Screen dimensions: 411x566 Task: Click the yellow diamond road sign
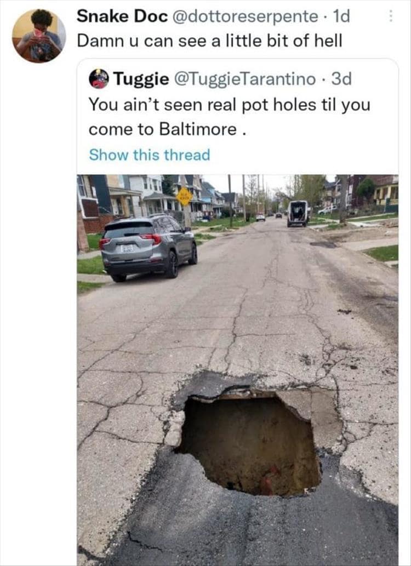pos(184,197)
